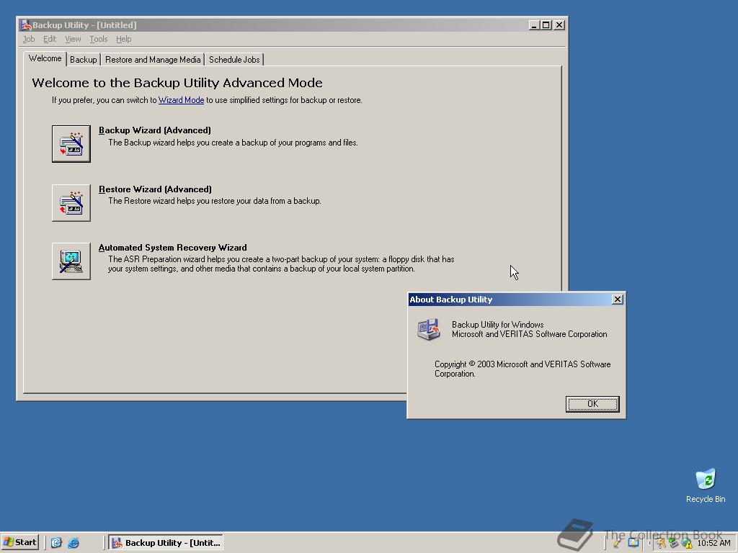
Task: Click the Show Desktop Quick Launch icon
Action: (56, 543)
